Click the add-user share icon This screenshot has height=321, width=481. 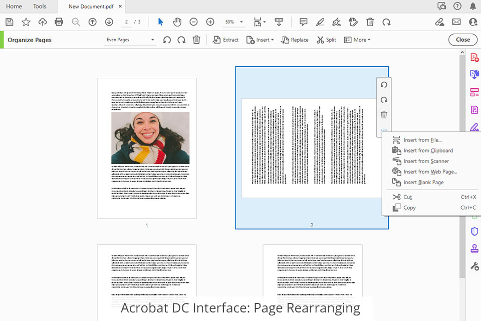pyautogui.click(x=473, y=22)
